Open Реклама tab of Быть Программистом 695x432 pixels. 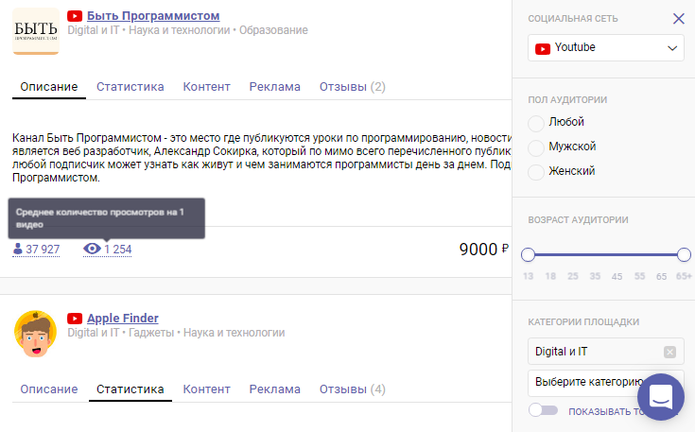[275, 87]
